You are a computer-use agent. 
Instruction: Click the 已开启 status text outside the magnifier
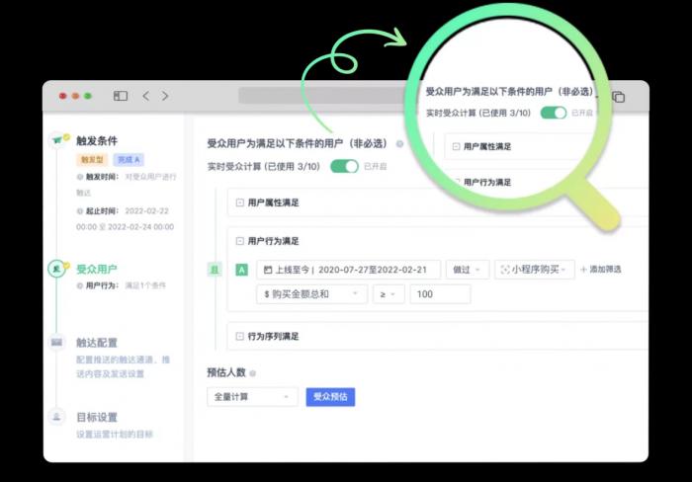coord(376,167)
